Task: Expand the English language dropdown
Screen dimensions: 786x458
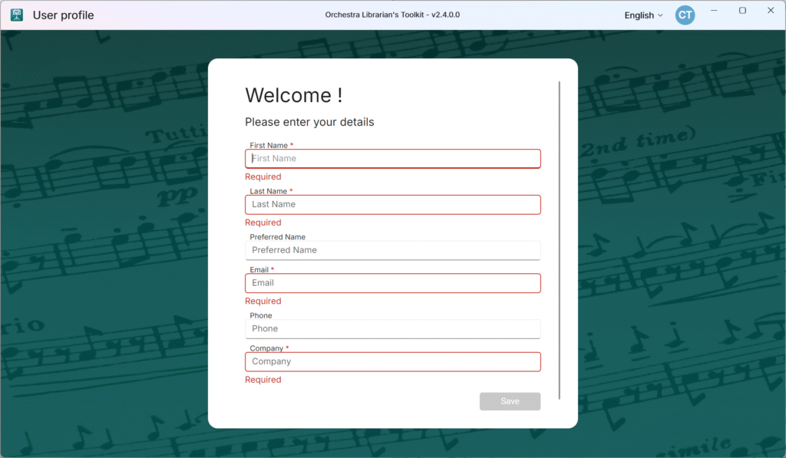Action: (x=643, y=15)
